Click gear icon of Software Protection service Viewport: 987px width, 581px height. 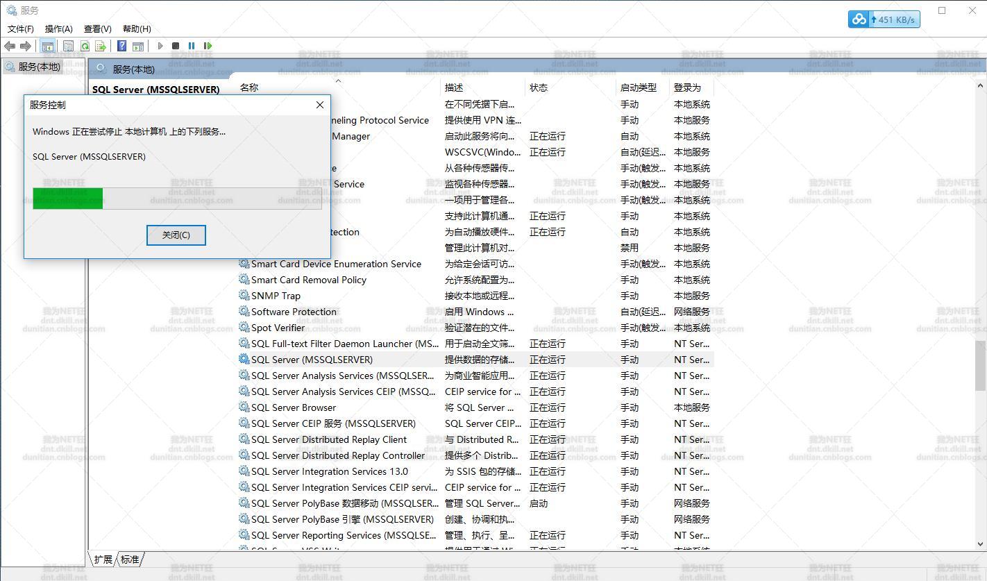click(244, 312)
